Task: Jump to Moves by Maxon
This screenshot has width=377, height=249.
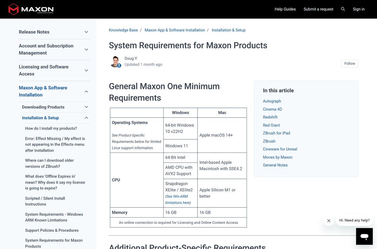Action: (278, 157)
